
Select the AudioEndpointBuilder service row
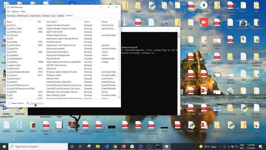pyautogui.click(x=62, y=72)
